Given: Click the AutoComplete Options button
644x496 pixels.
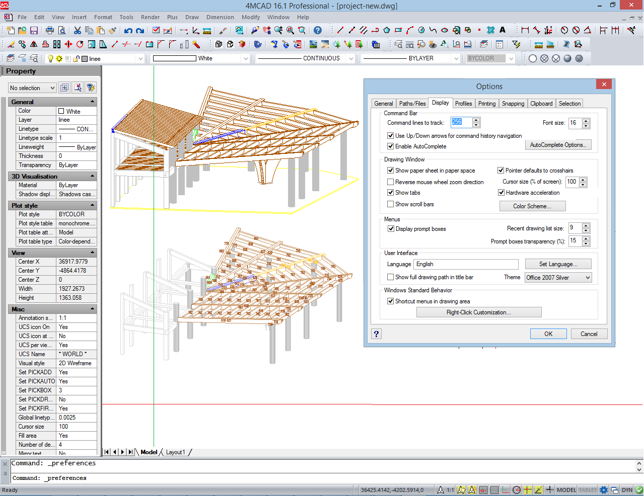Looking at the screenshot, I should click(558, 145).
